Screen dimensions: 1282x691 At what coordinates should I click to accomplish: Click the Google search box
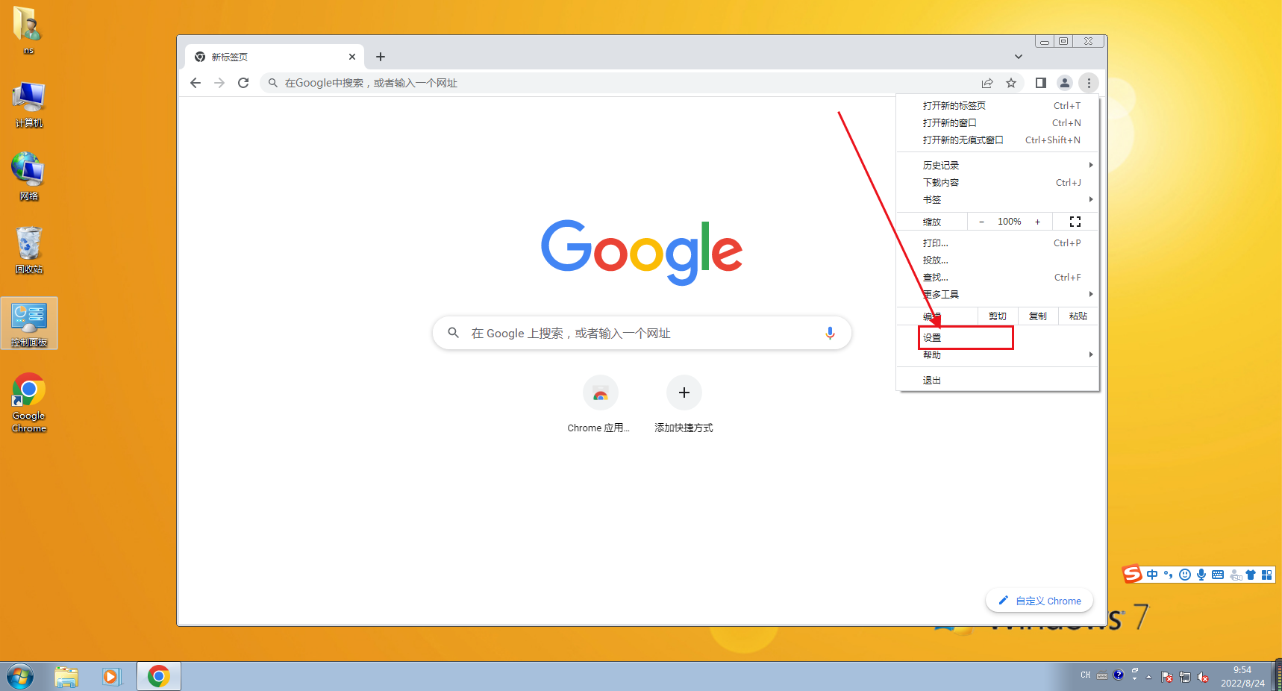pos(642,333)
